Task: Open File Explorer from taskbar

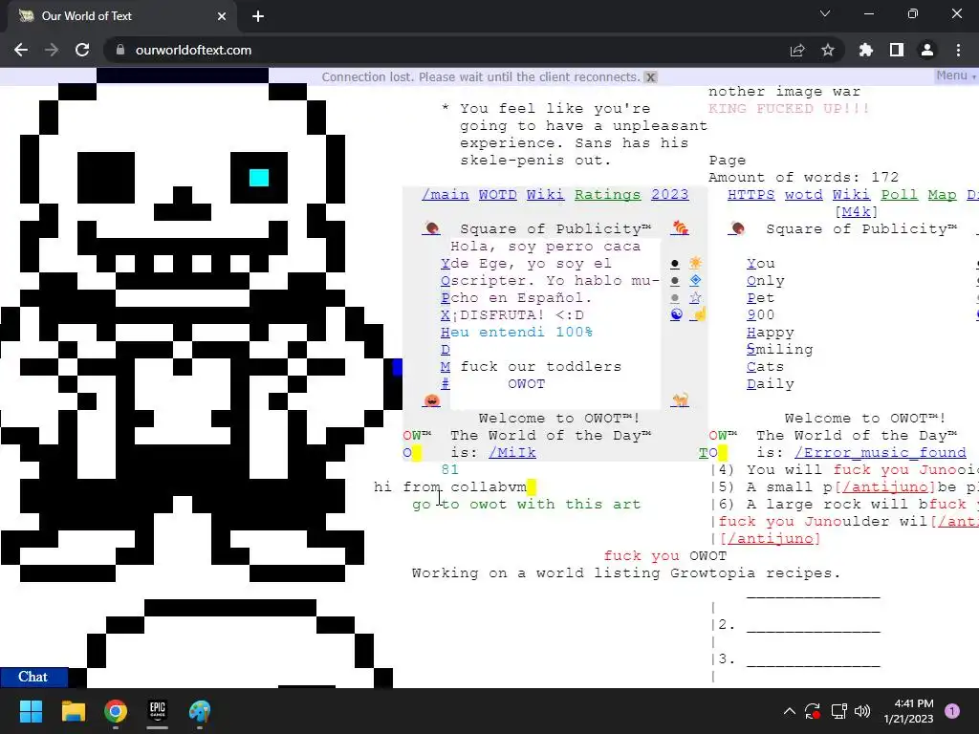Action: click(73, 711)
